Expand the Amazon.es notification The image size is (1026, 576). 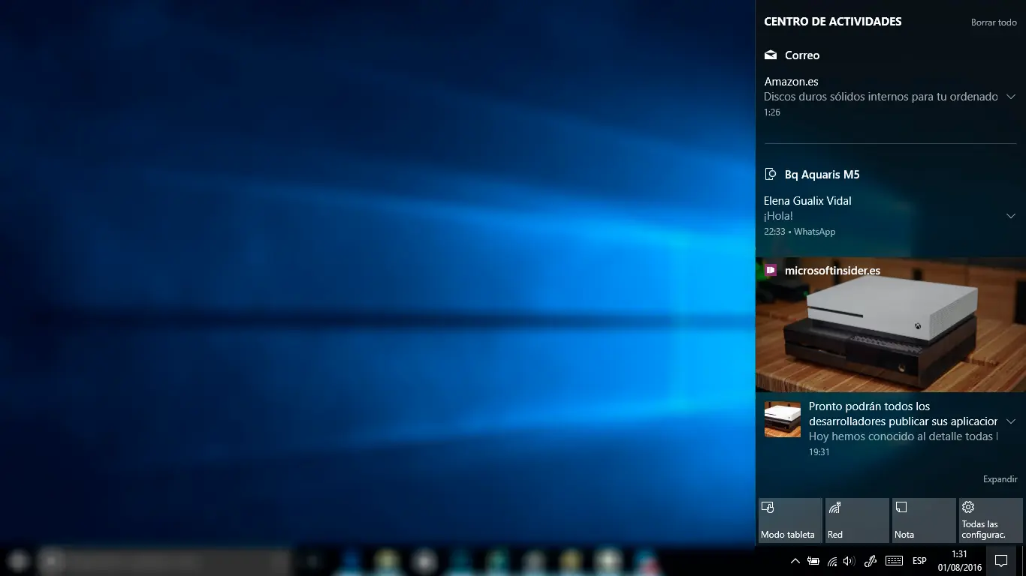click(x=1011, y=96)
